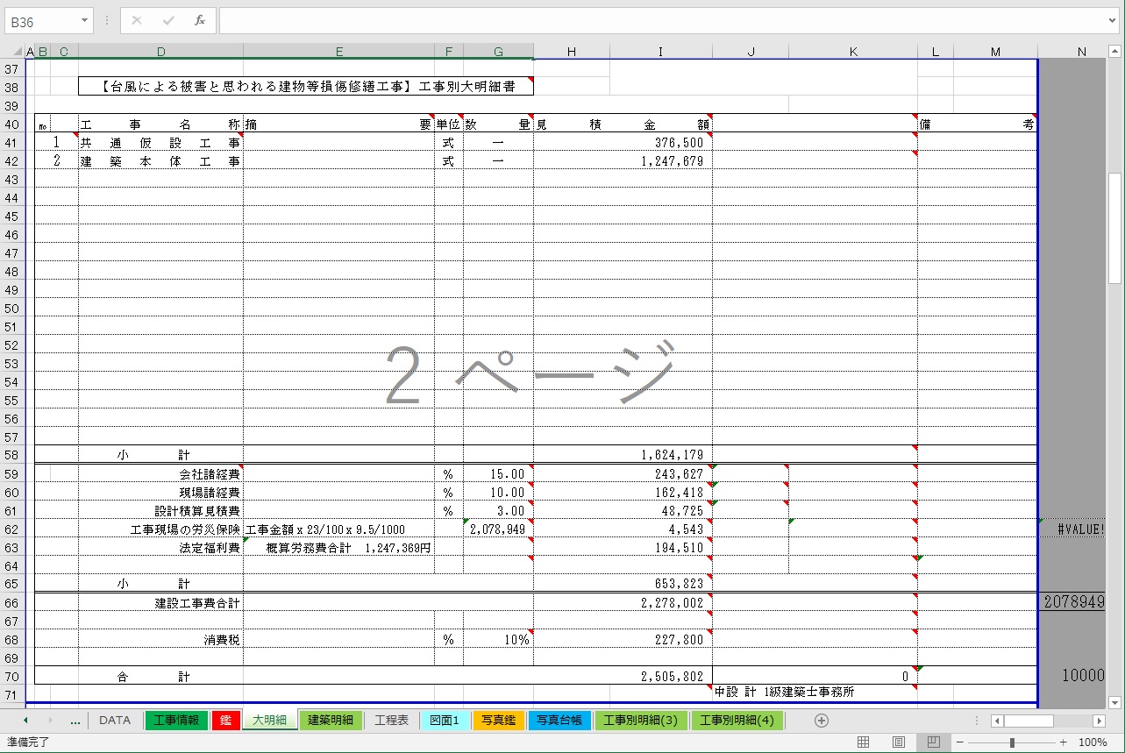Add a new sheet with plus button
Image resolution: width=1125 pixels, height=753 pixels.
821,721
